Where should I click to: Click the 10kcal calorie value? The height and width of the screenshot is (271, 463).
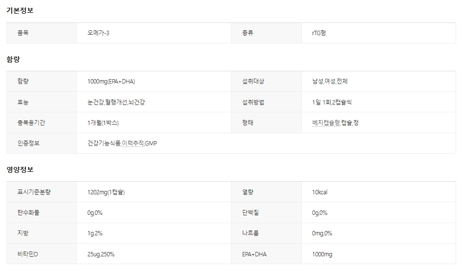[320, 192]
